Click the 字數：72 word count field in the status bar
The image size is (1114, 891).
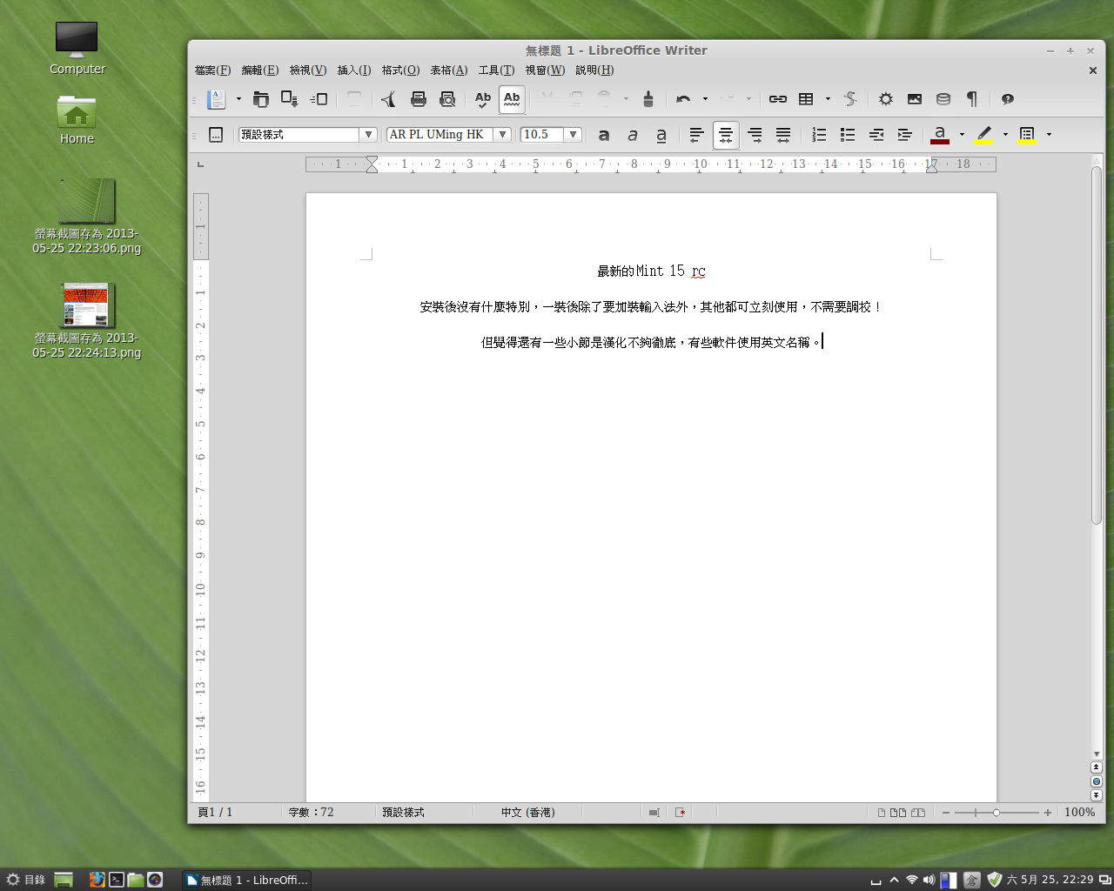(312, 813)
